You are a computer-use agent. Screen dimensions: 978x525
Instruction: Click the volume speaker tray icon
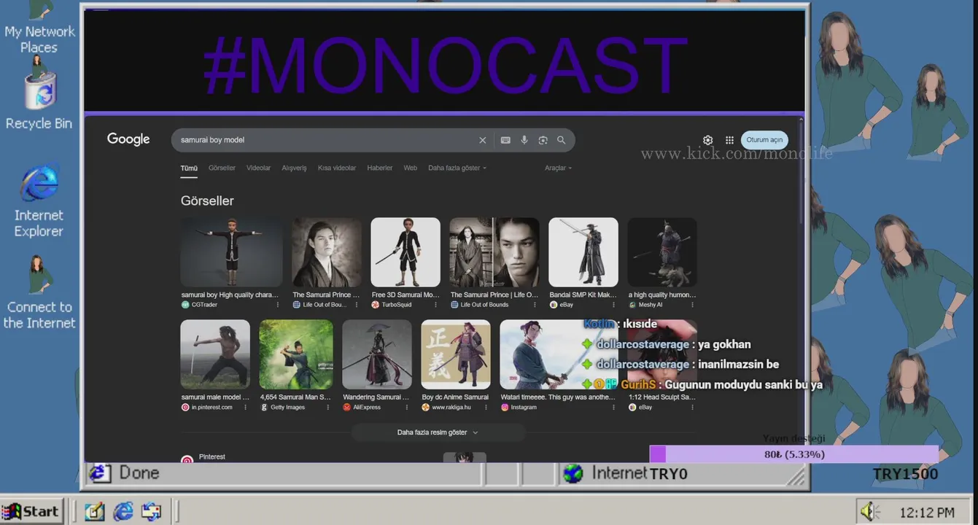tap(870, 512)
